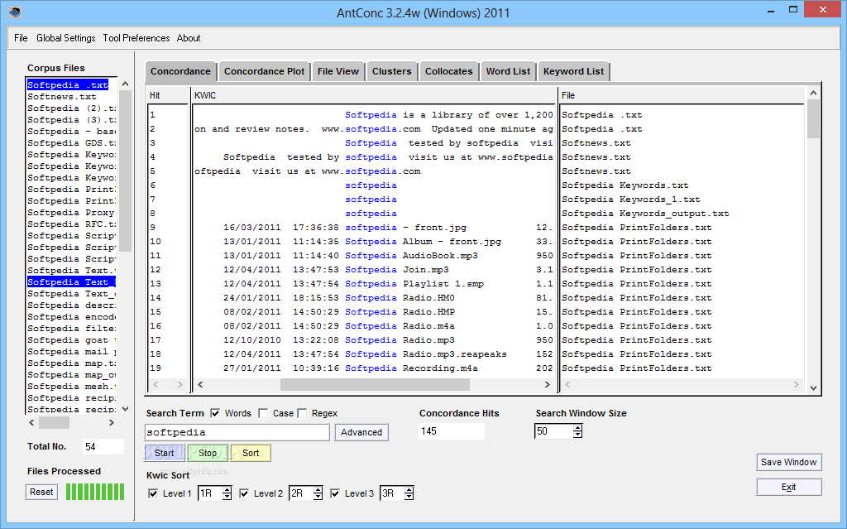Viewport: 847px width, 529px height.
Task: Open the Global Settings menu
Action: click(66, 38)
